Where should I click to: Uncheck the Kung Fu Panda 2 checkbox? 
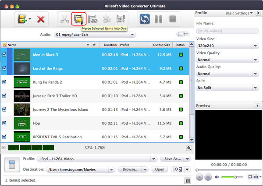tap(4, 82)
